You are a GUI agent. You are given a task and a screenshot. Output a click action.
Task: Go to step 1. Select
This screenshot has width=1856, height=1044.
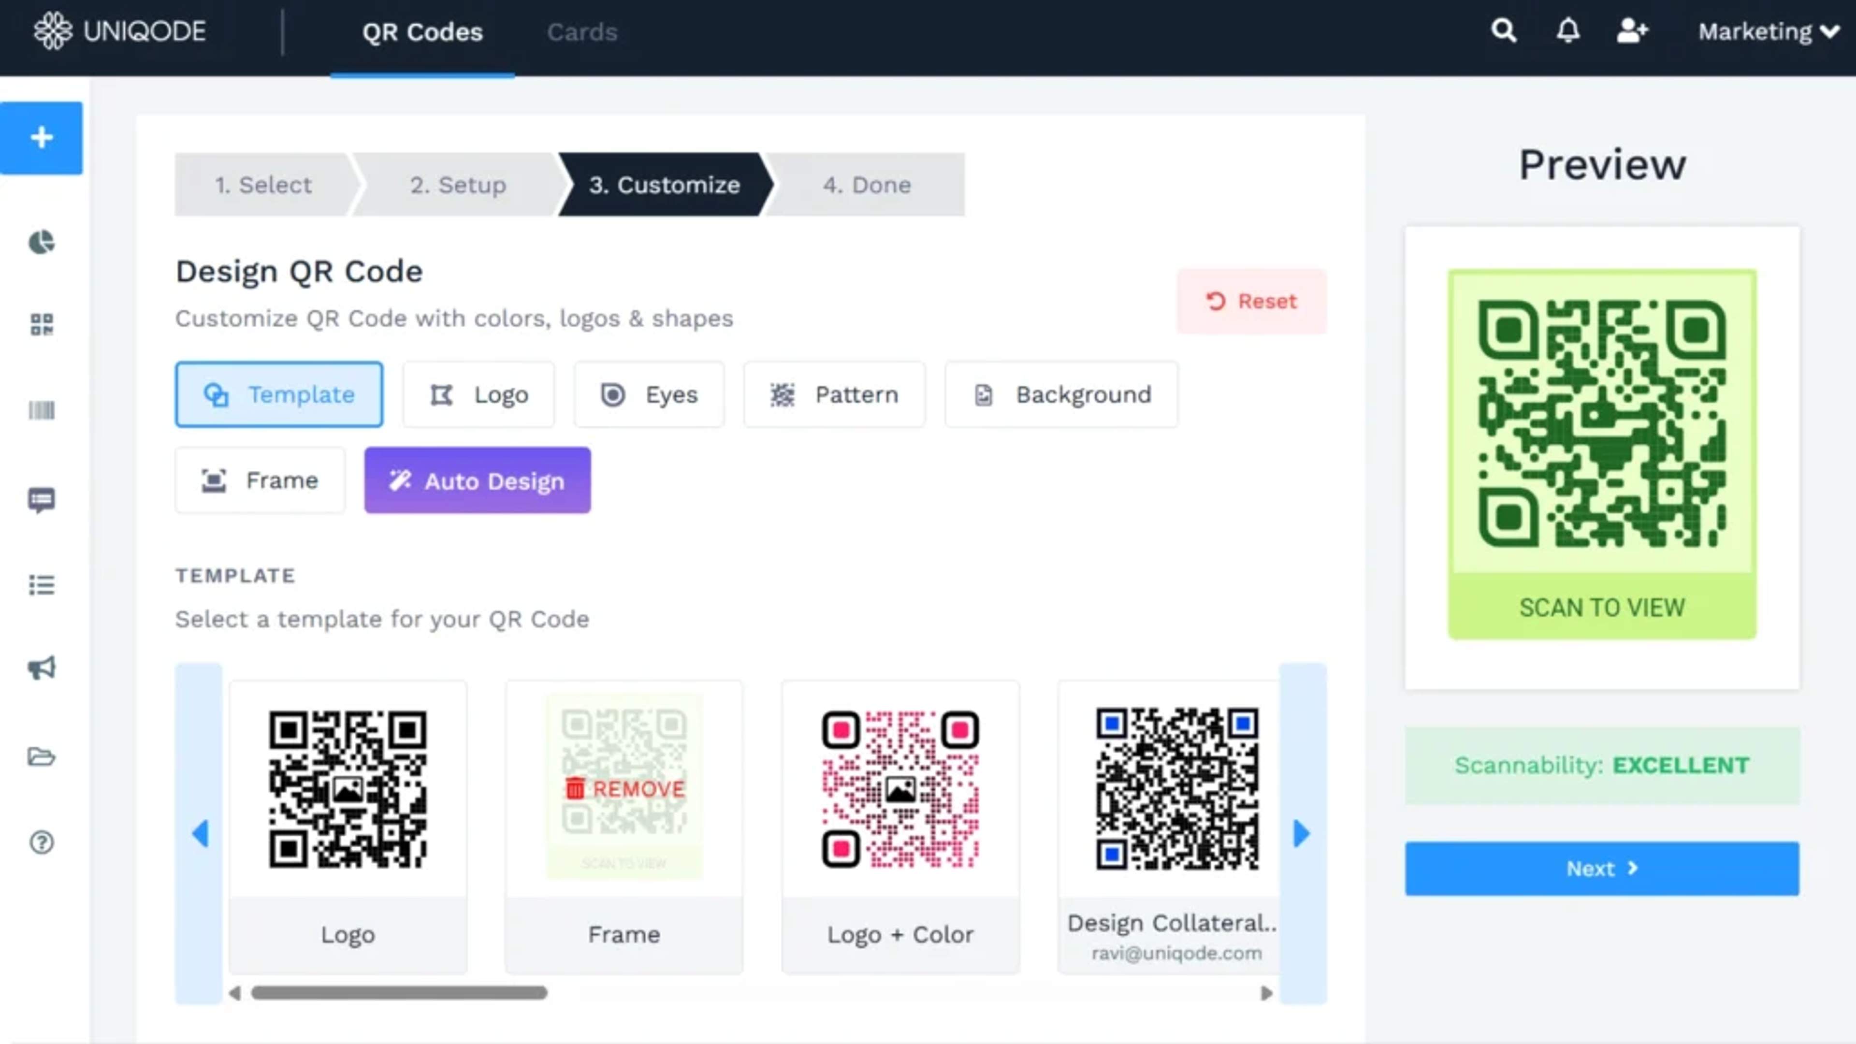point(264,185)
